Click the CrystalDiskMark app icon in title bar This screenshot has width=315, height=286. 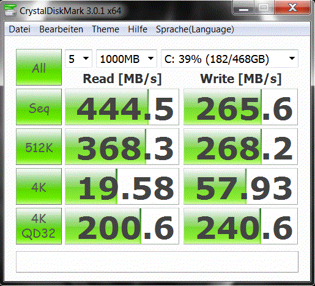(10, 10)
